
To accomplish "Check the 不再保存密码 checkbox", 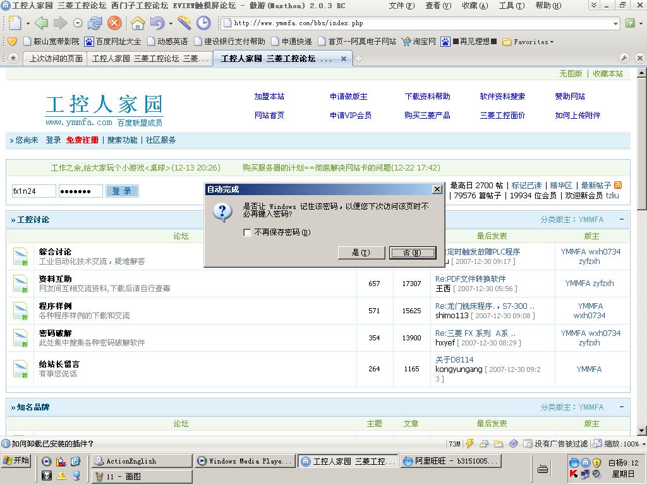I will tap(247, 232).
